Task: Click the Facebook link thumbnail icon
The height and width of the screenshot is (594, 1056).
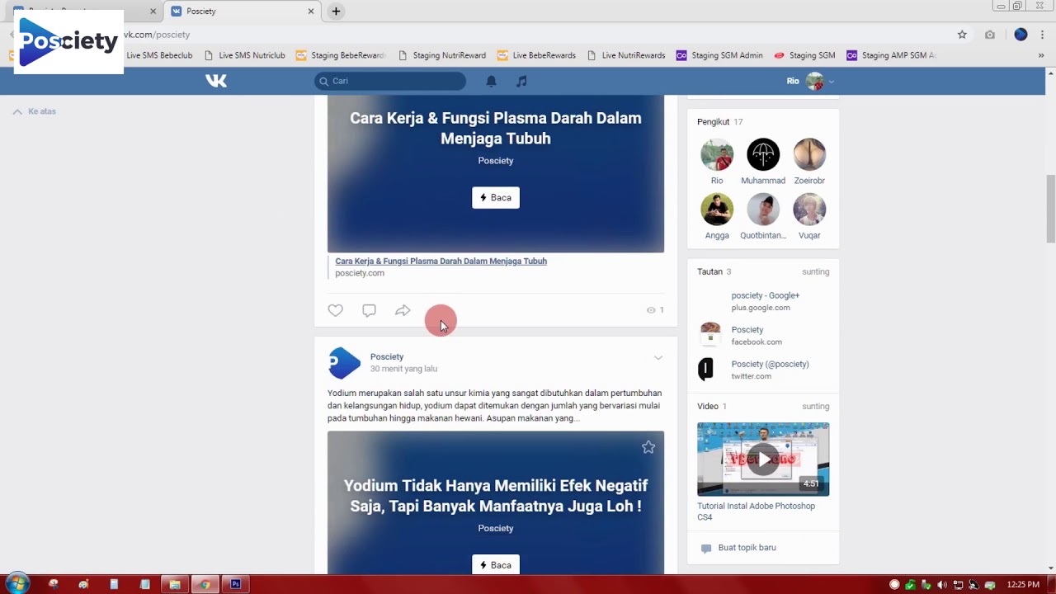Action: tap(709, 335)
